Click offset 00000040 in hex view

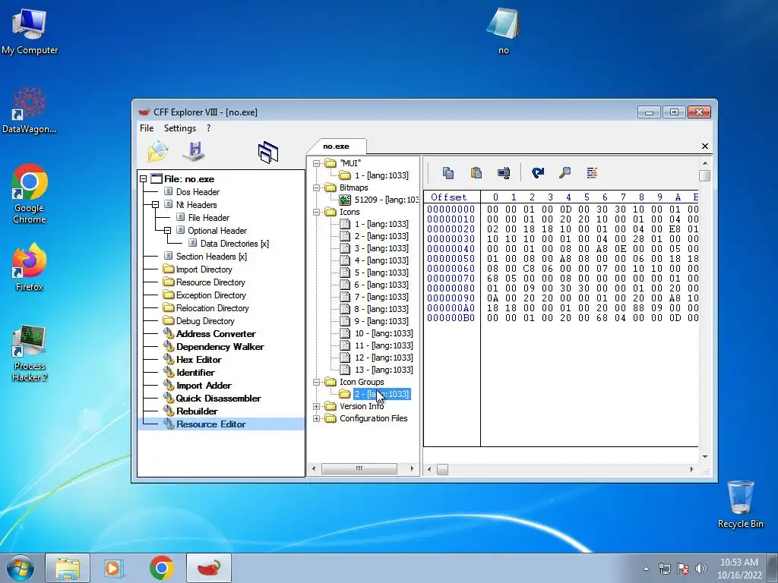451,249
